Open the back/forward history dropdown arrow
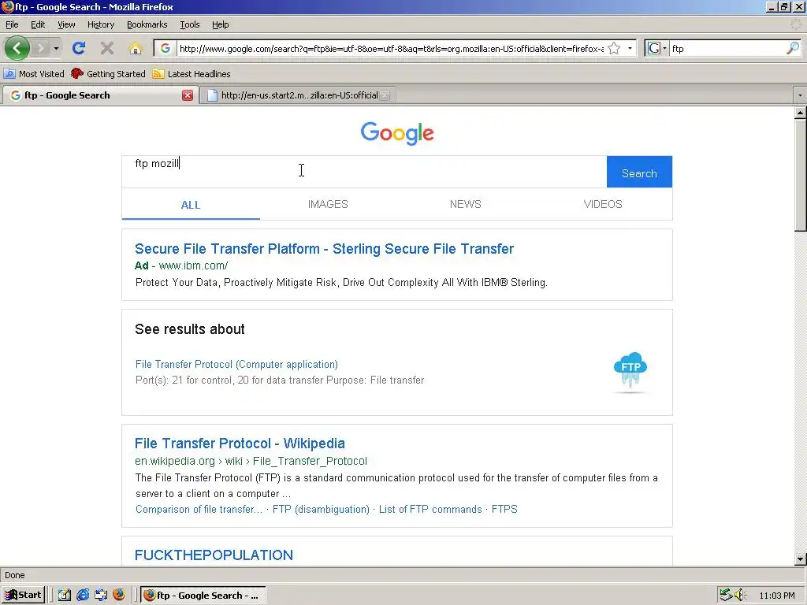This screenshot has height=605, width=807. click(56, 48)
